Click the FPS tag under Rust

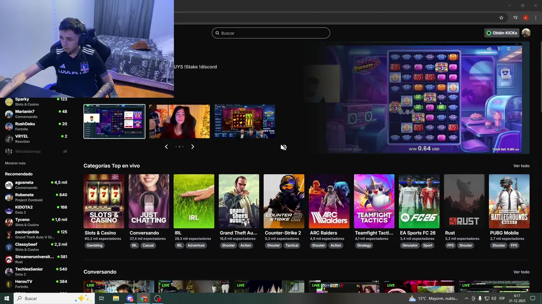tap(451, 245)
